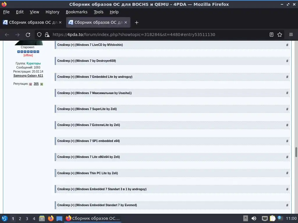Open the Firefox hamburger menu
298x223 pixels.
pos(291,35)
